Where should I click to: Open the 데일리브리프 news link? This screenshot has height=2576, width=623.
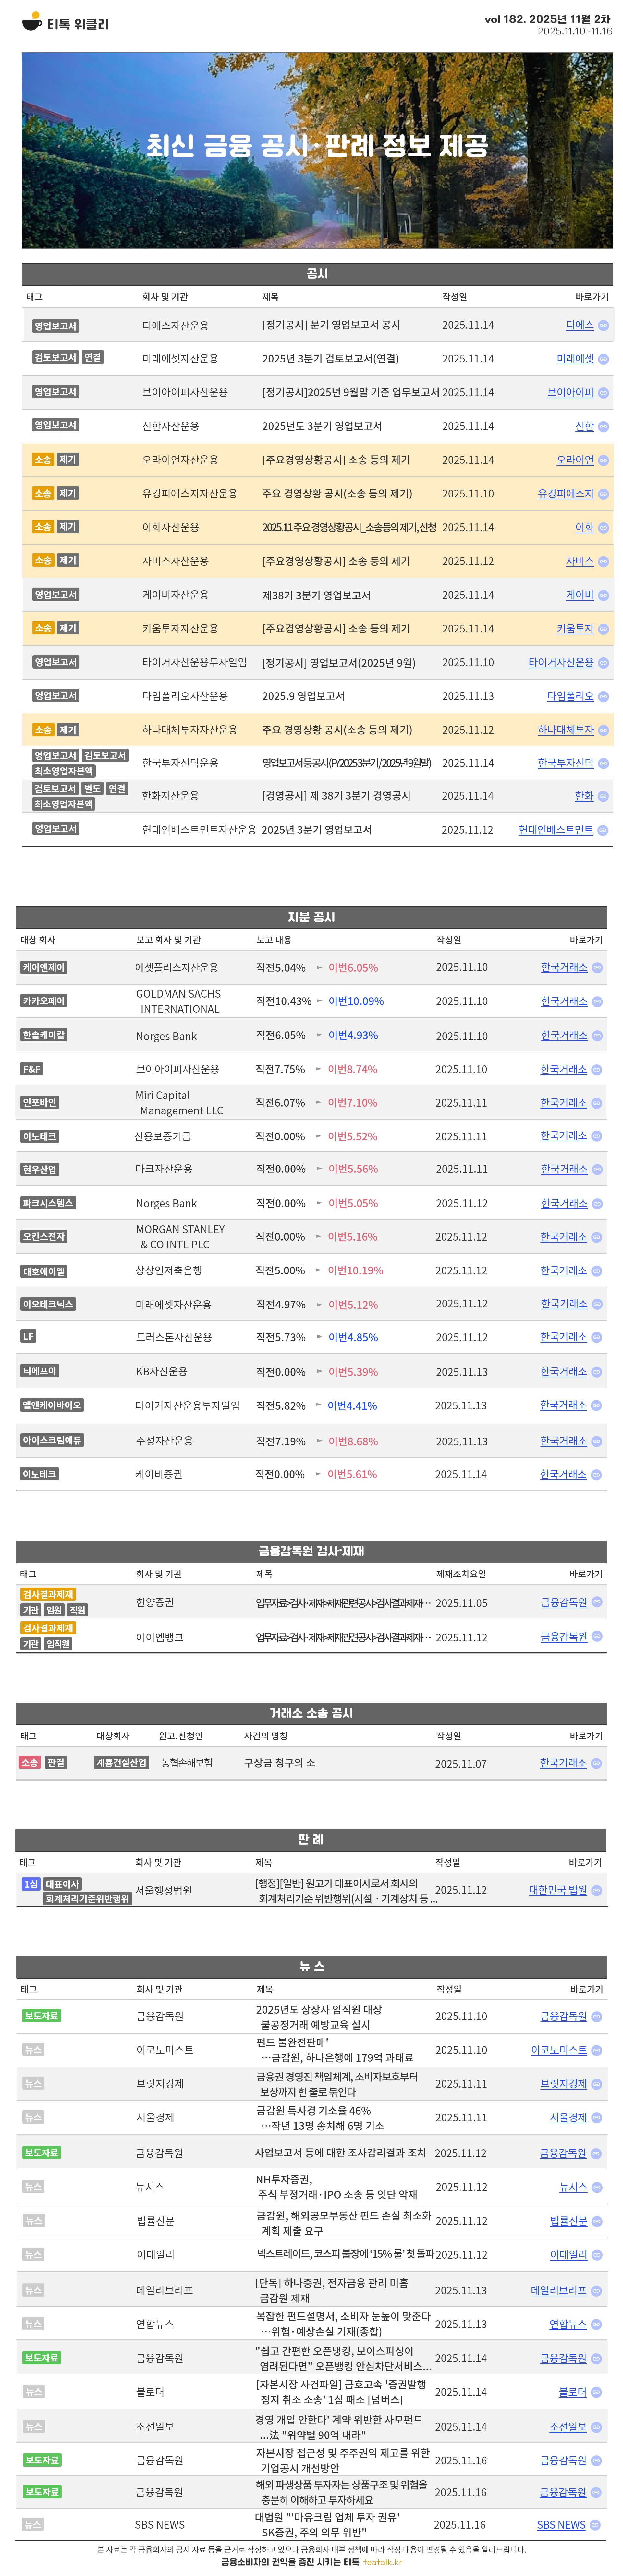click(558, 2290)
